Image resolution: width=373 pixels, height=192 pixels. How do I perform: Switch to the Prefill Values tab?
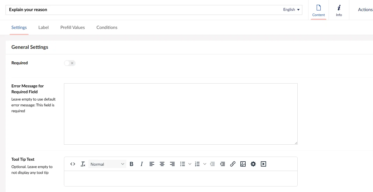coord(72,27)
